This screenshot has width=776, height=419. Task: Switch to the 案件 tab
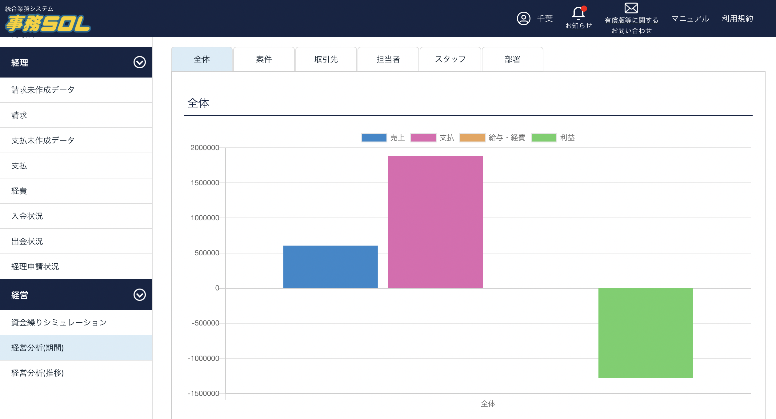tap(264, 59)
